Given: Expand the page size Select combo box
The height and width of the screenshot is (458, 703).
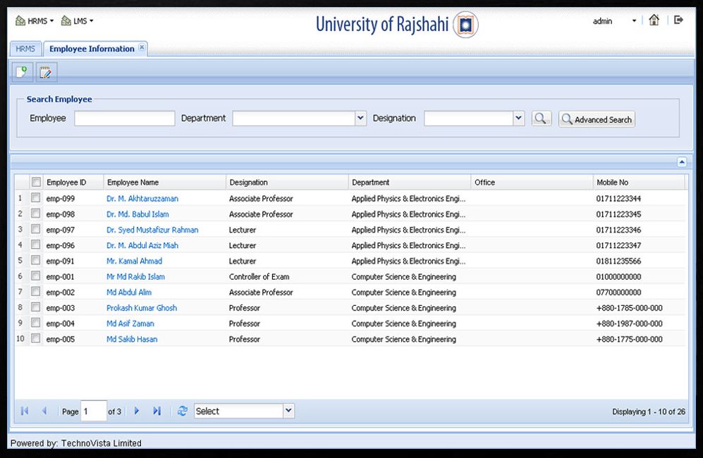Looking at the screenshot, I should (288, 411).
